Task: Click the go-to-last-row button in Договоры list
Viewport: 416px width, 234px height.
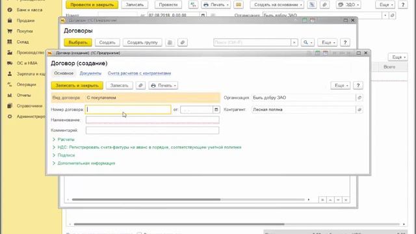Action: 346,200
